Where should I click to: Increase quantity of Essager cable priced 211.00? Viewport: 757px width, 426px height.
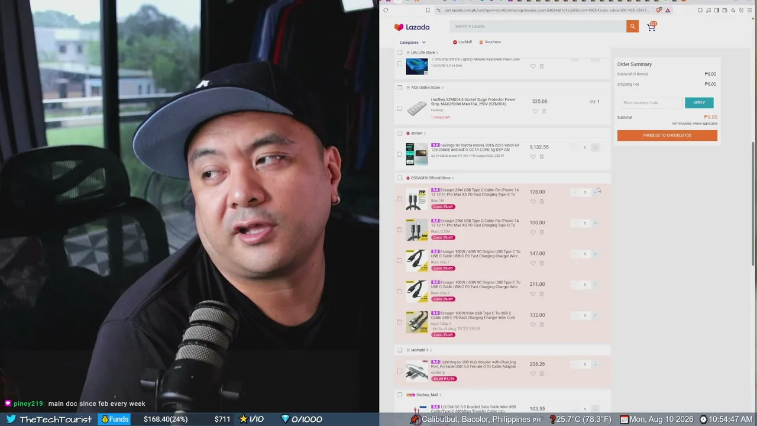pos(595,285)
